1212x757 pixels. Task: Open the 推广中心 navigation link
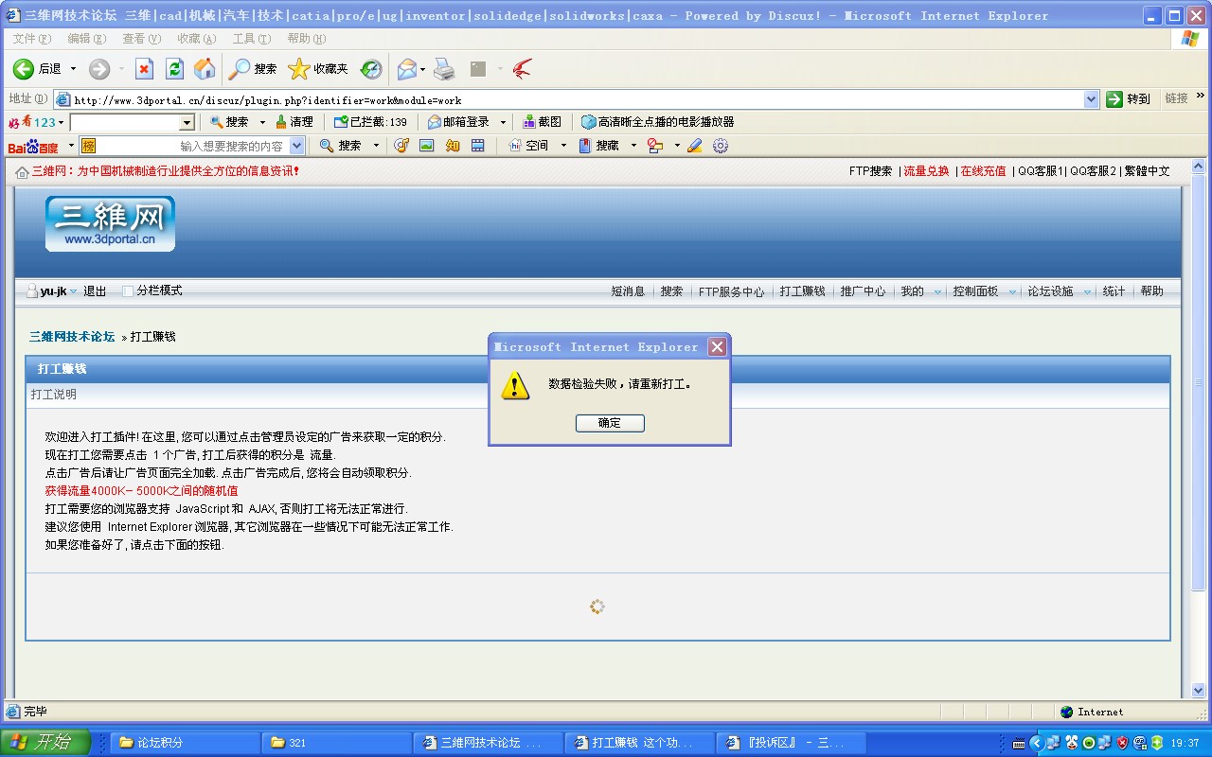863,291
